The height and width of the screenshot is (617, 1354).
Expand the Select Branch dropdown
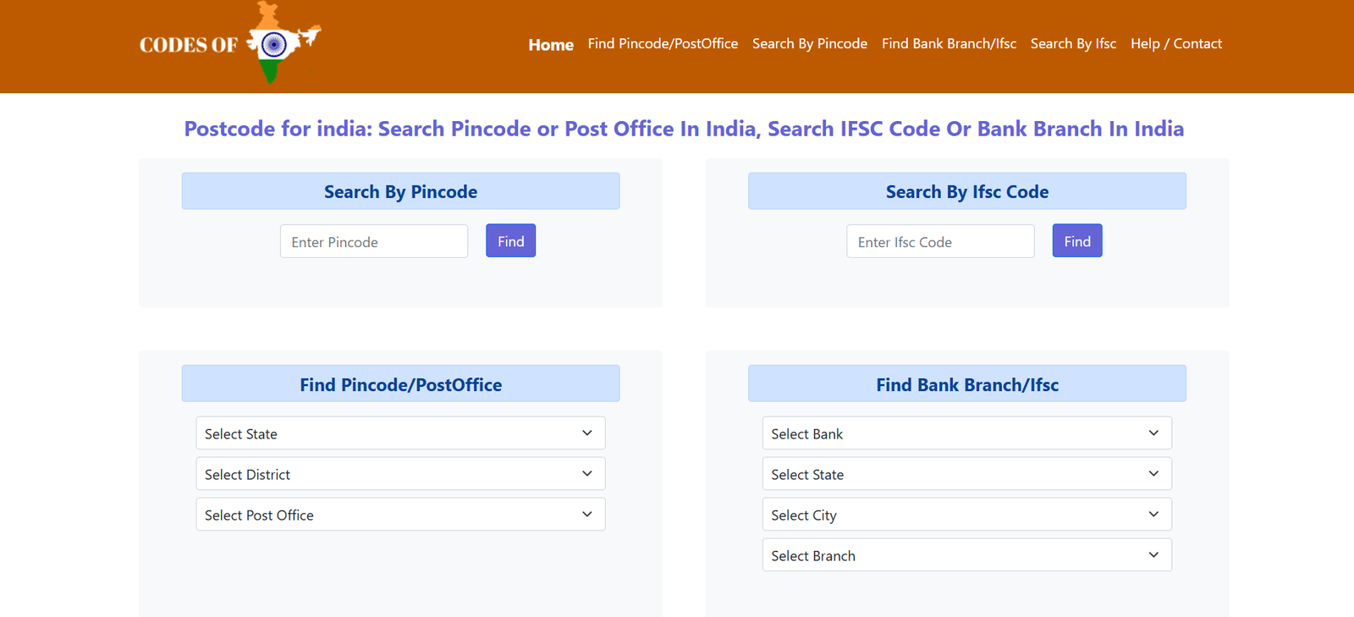(966, 555)
